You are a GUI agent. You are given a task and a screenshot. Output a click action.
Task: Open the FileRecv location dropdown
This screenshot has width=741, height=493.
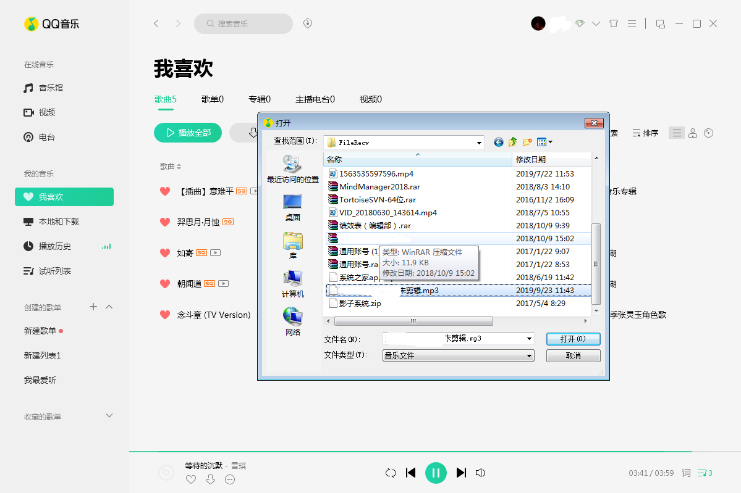tap(479, 142)
